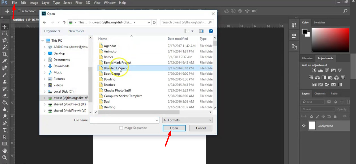Screen dimensions: 356x164
Task: Add a Levels adjustment
Action: tap(320, 70)
